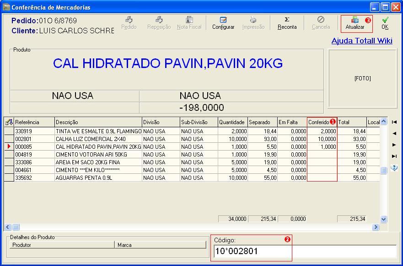Click reference cell 002801
The height and width of the screenshot is (266, 403).
click(x=34, y=139)
